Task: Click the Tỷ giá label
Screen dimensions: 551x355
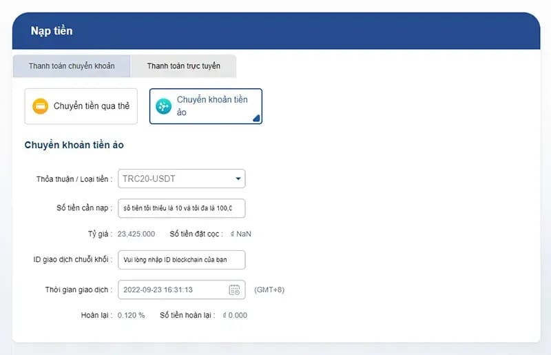Action: click(100, 234)
